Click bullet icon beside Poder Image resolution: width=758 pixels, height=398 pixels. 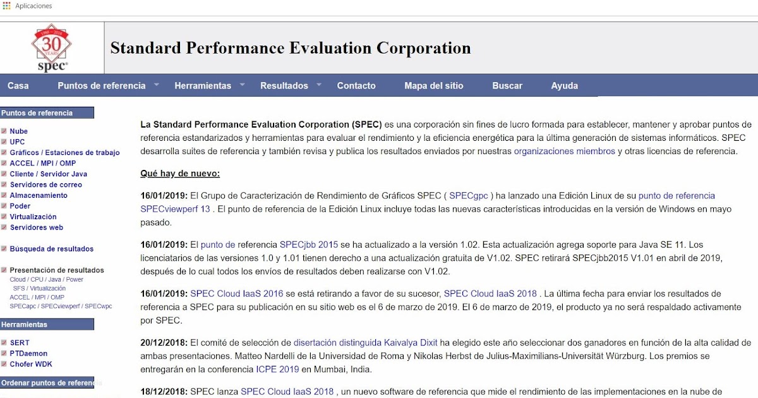4,206
